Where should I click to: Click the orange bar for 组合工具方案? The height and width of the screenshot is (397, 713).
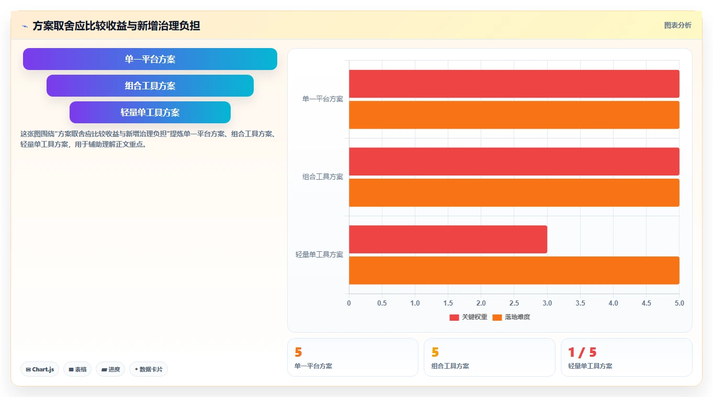tap(514, 193)
